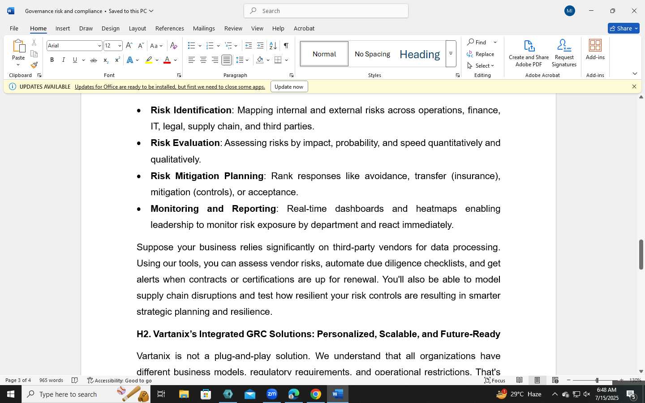645x403 pixels.
Task: Toggle bold formatting
Action: click(x=52, y=60)
